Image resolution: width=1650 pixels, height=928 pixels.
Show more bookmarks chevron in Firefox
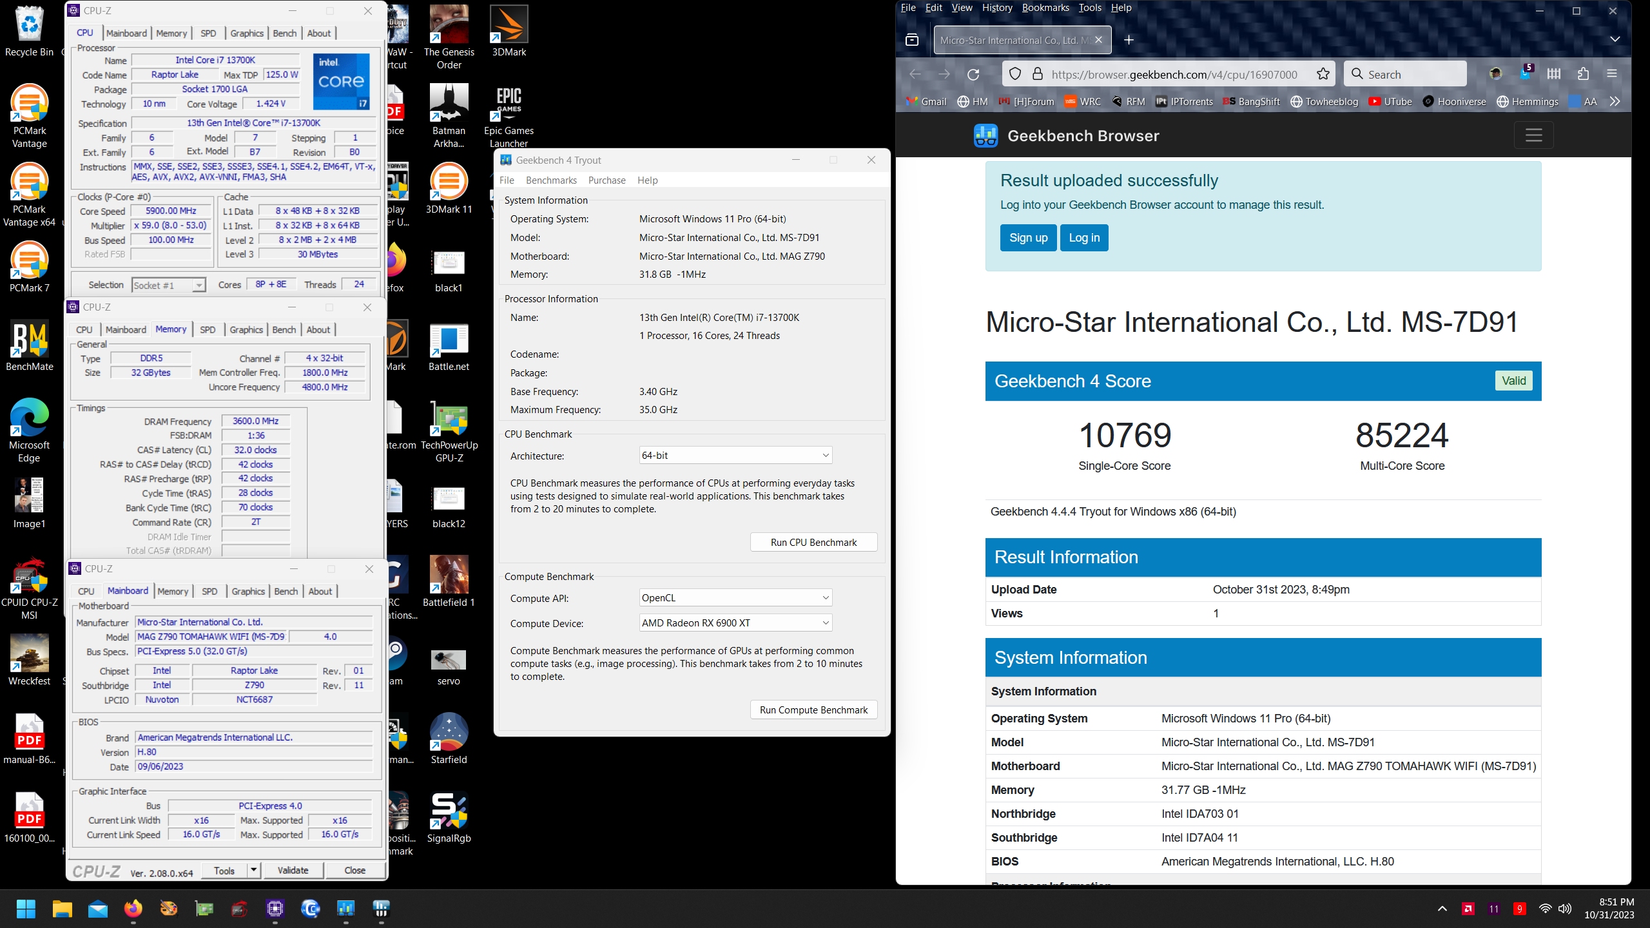pyautogui.click(x=1615, y=101)
